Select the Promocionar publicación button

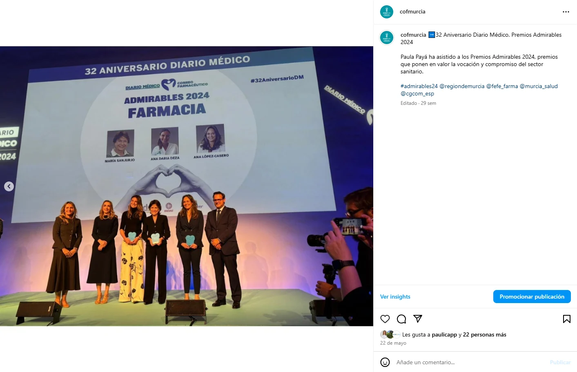coord(532,297)
